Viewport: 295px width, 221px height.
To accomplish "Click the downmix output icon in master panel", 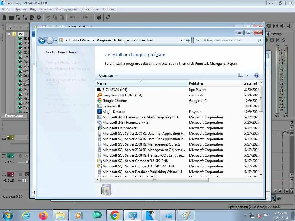I will click(276, 26).
